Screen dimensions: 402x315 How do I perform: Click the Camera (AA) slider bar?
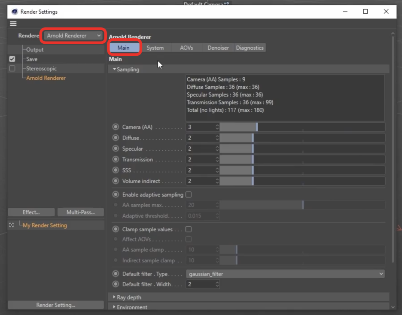coord(302,127)
